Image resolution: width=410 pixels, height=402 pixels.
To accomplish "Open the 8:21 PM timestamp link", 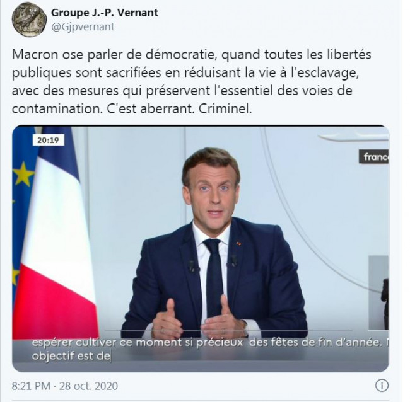I will [x=31, y=386].
